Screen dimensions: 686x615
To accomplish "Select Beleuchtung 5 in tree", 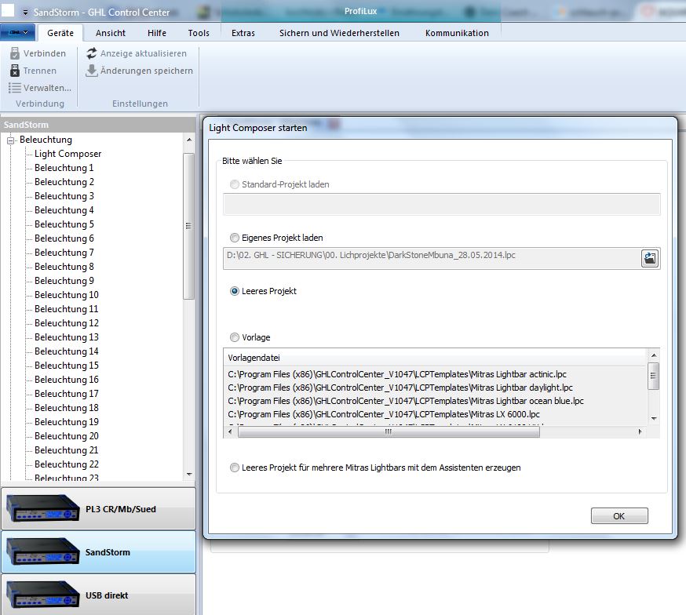I will [x=64, y=224].
